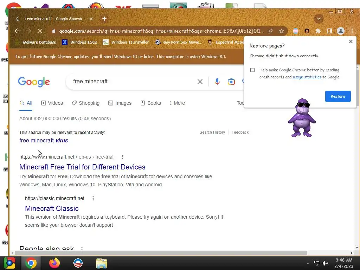Screen dimensions: 360x270
Task: Open the free minecraft virus suggestion
Action: (x=44, y=140)
